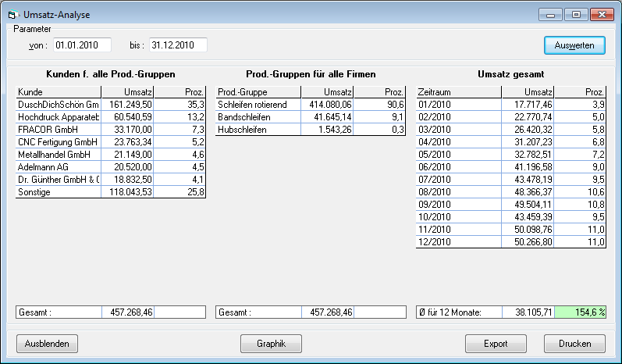Click the 'von' start date field

click(x=82, y=45)
